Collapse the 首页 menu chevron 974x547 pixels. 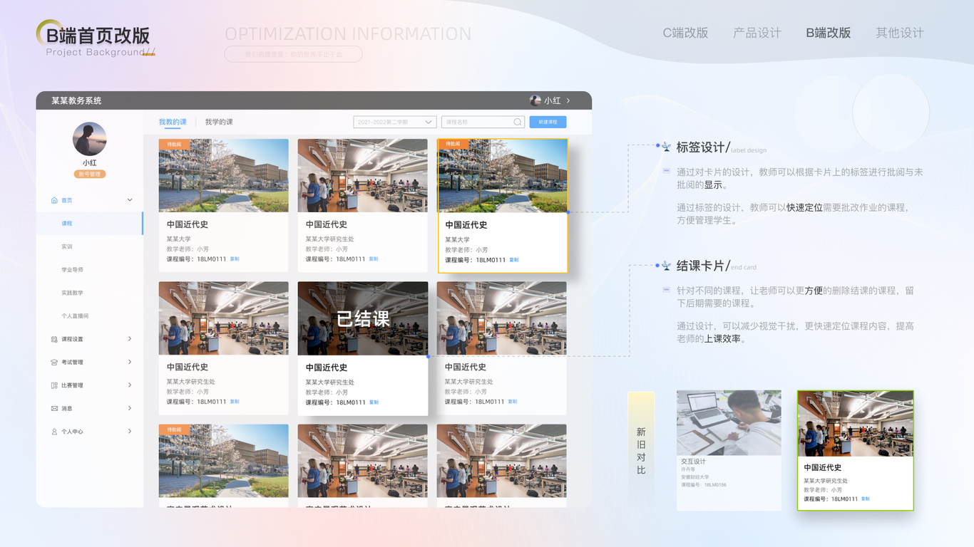click(130, 200)
